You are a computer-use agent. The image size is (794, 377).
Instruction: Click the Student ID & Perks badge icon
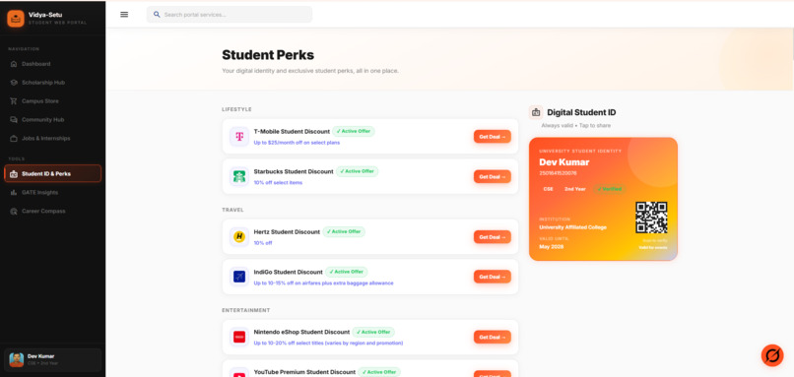click(x=14, y=174)
